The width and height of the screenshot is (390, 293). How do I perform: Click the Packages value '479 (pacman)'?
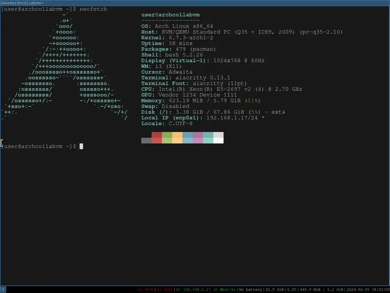coord(196,49)
